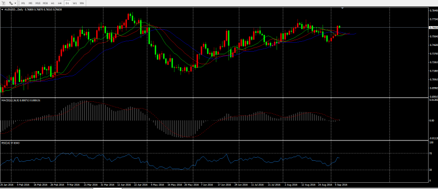This screenshot has height=189, width=438.
Task: Click the 0.00 level on the MACD scale
Action: click(x=432, y=121)
